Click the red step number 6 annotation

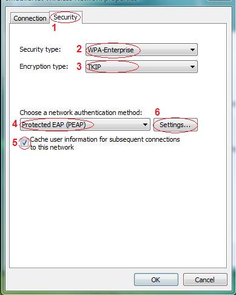[x=157, y=112]
